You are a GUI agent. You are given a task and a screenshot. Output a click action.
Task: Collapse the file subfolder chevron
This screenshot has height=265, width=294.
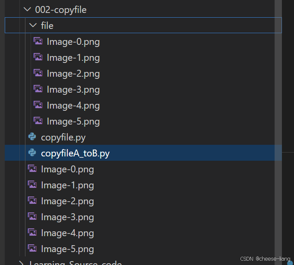coord(33,25)
